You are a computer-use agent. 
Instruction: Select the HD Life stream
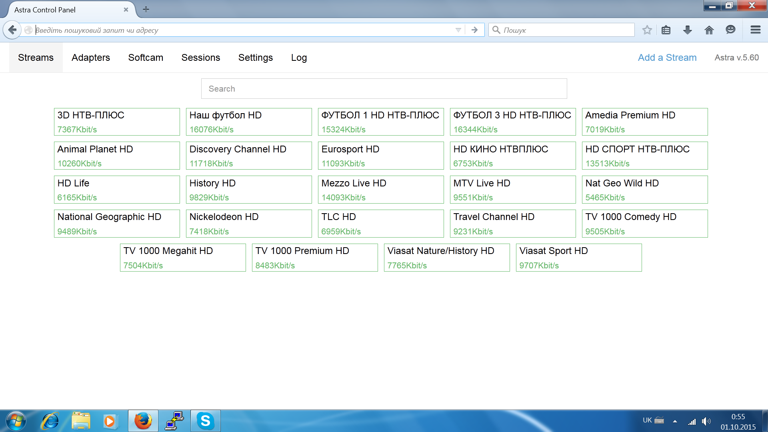(117, 190)
